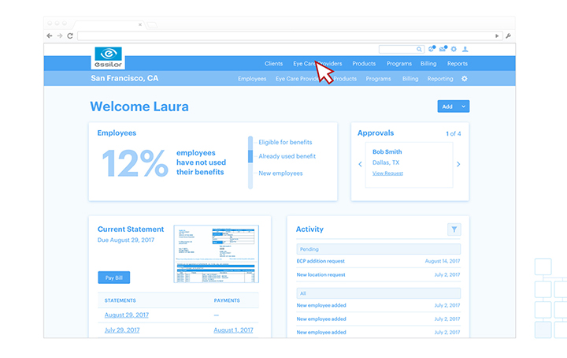The width and height of the screenshot is (567, 358).
Task: Click the Essilor logo
Action: click(x=109, y=58)
